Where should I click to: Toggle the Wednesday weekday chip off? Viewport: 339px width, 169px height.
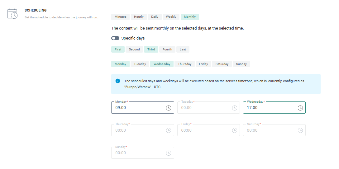click(x=162, y=64)
